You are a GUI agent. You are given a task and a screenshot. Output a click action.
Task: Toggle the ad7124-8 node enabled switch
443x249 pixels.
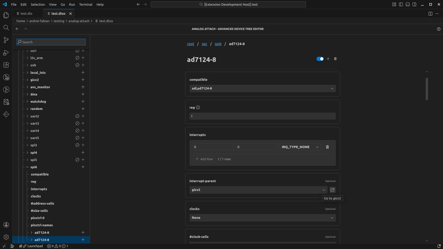pyautogui.click(x=320, y=59)
